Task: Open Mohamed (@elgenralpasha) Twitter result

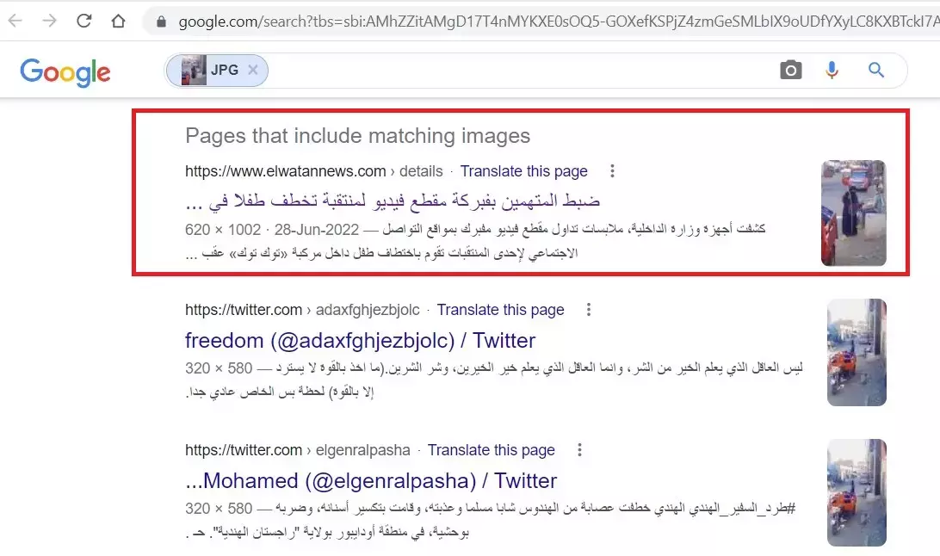Action: [371, 480]
